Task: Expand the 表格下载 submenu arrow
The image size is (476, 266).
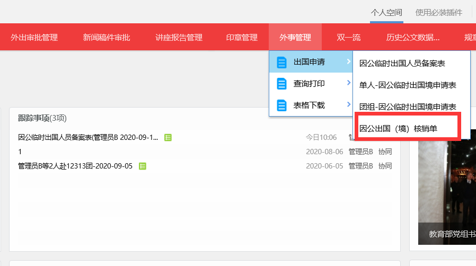Action: pos(348,104)
